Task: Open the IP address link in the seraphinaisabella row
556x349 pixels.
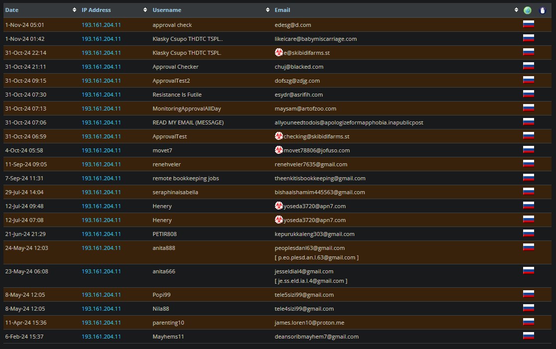Action: point(101,192)
